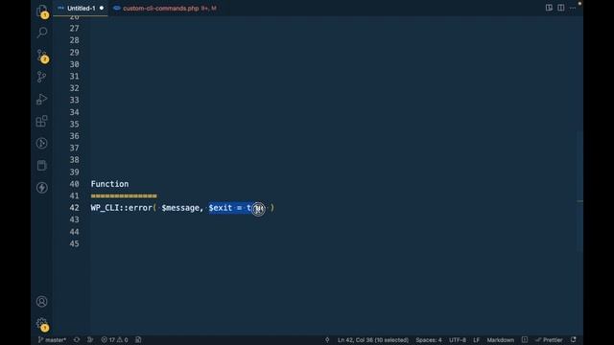Screen dimensions: 614x345
Task: Click the synchronize changes status icon
Action: point(77,340)
